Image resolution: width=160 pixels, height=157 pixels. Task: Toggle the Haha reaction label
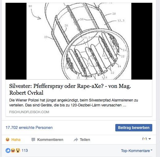coord(16,140)
